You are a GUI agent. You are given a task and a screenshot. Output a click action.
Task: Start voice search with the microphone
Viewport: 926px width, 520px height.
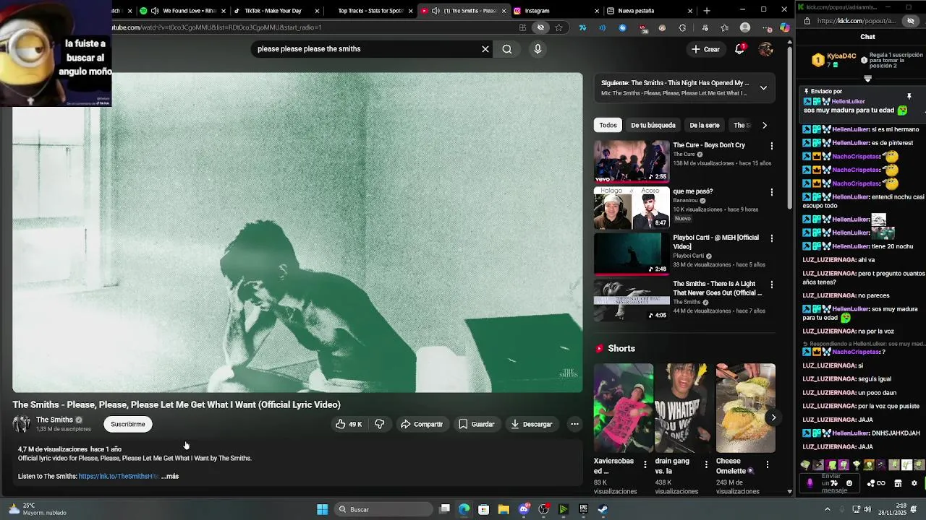pos(538,49)
